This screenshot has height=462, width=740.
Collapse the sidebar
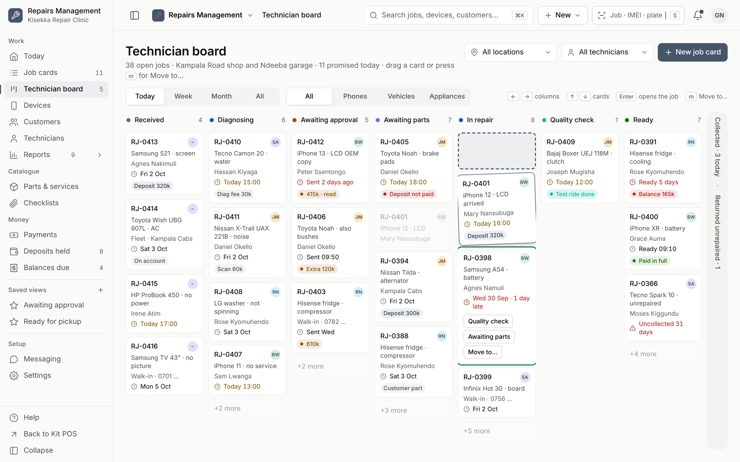pyautogui.click(x=56, y=450)
